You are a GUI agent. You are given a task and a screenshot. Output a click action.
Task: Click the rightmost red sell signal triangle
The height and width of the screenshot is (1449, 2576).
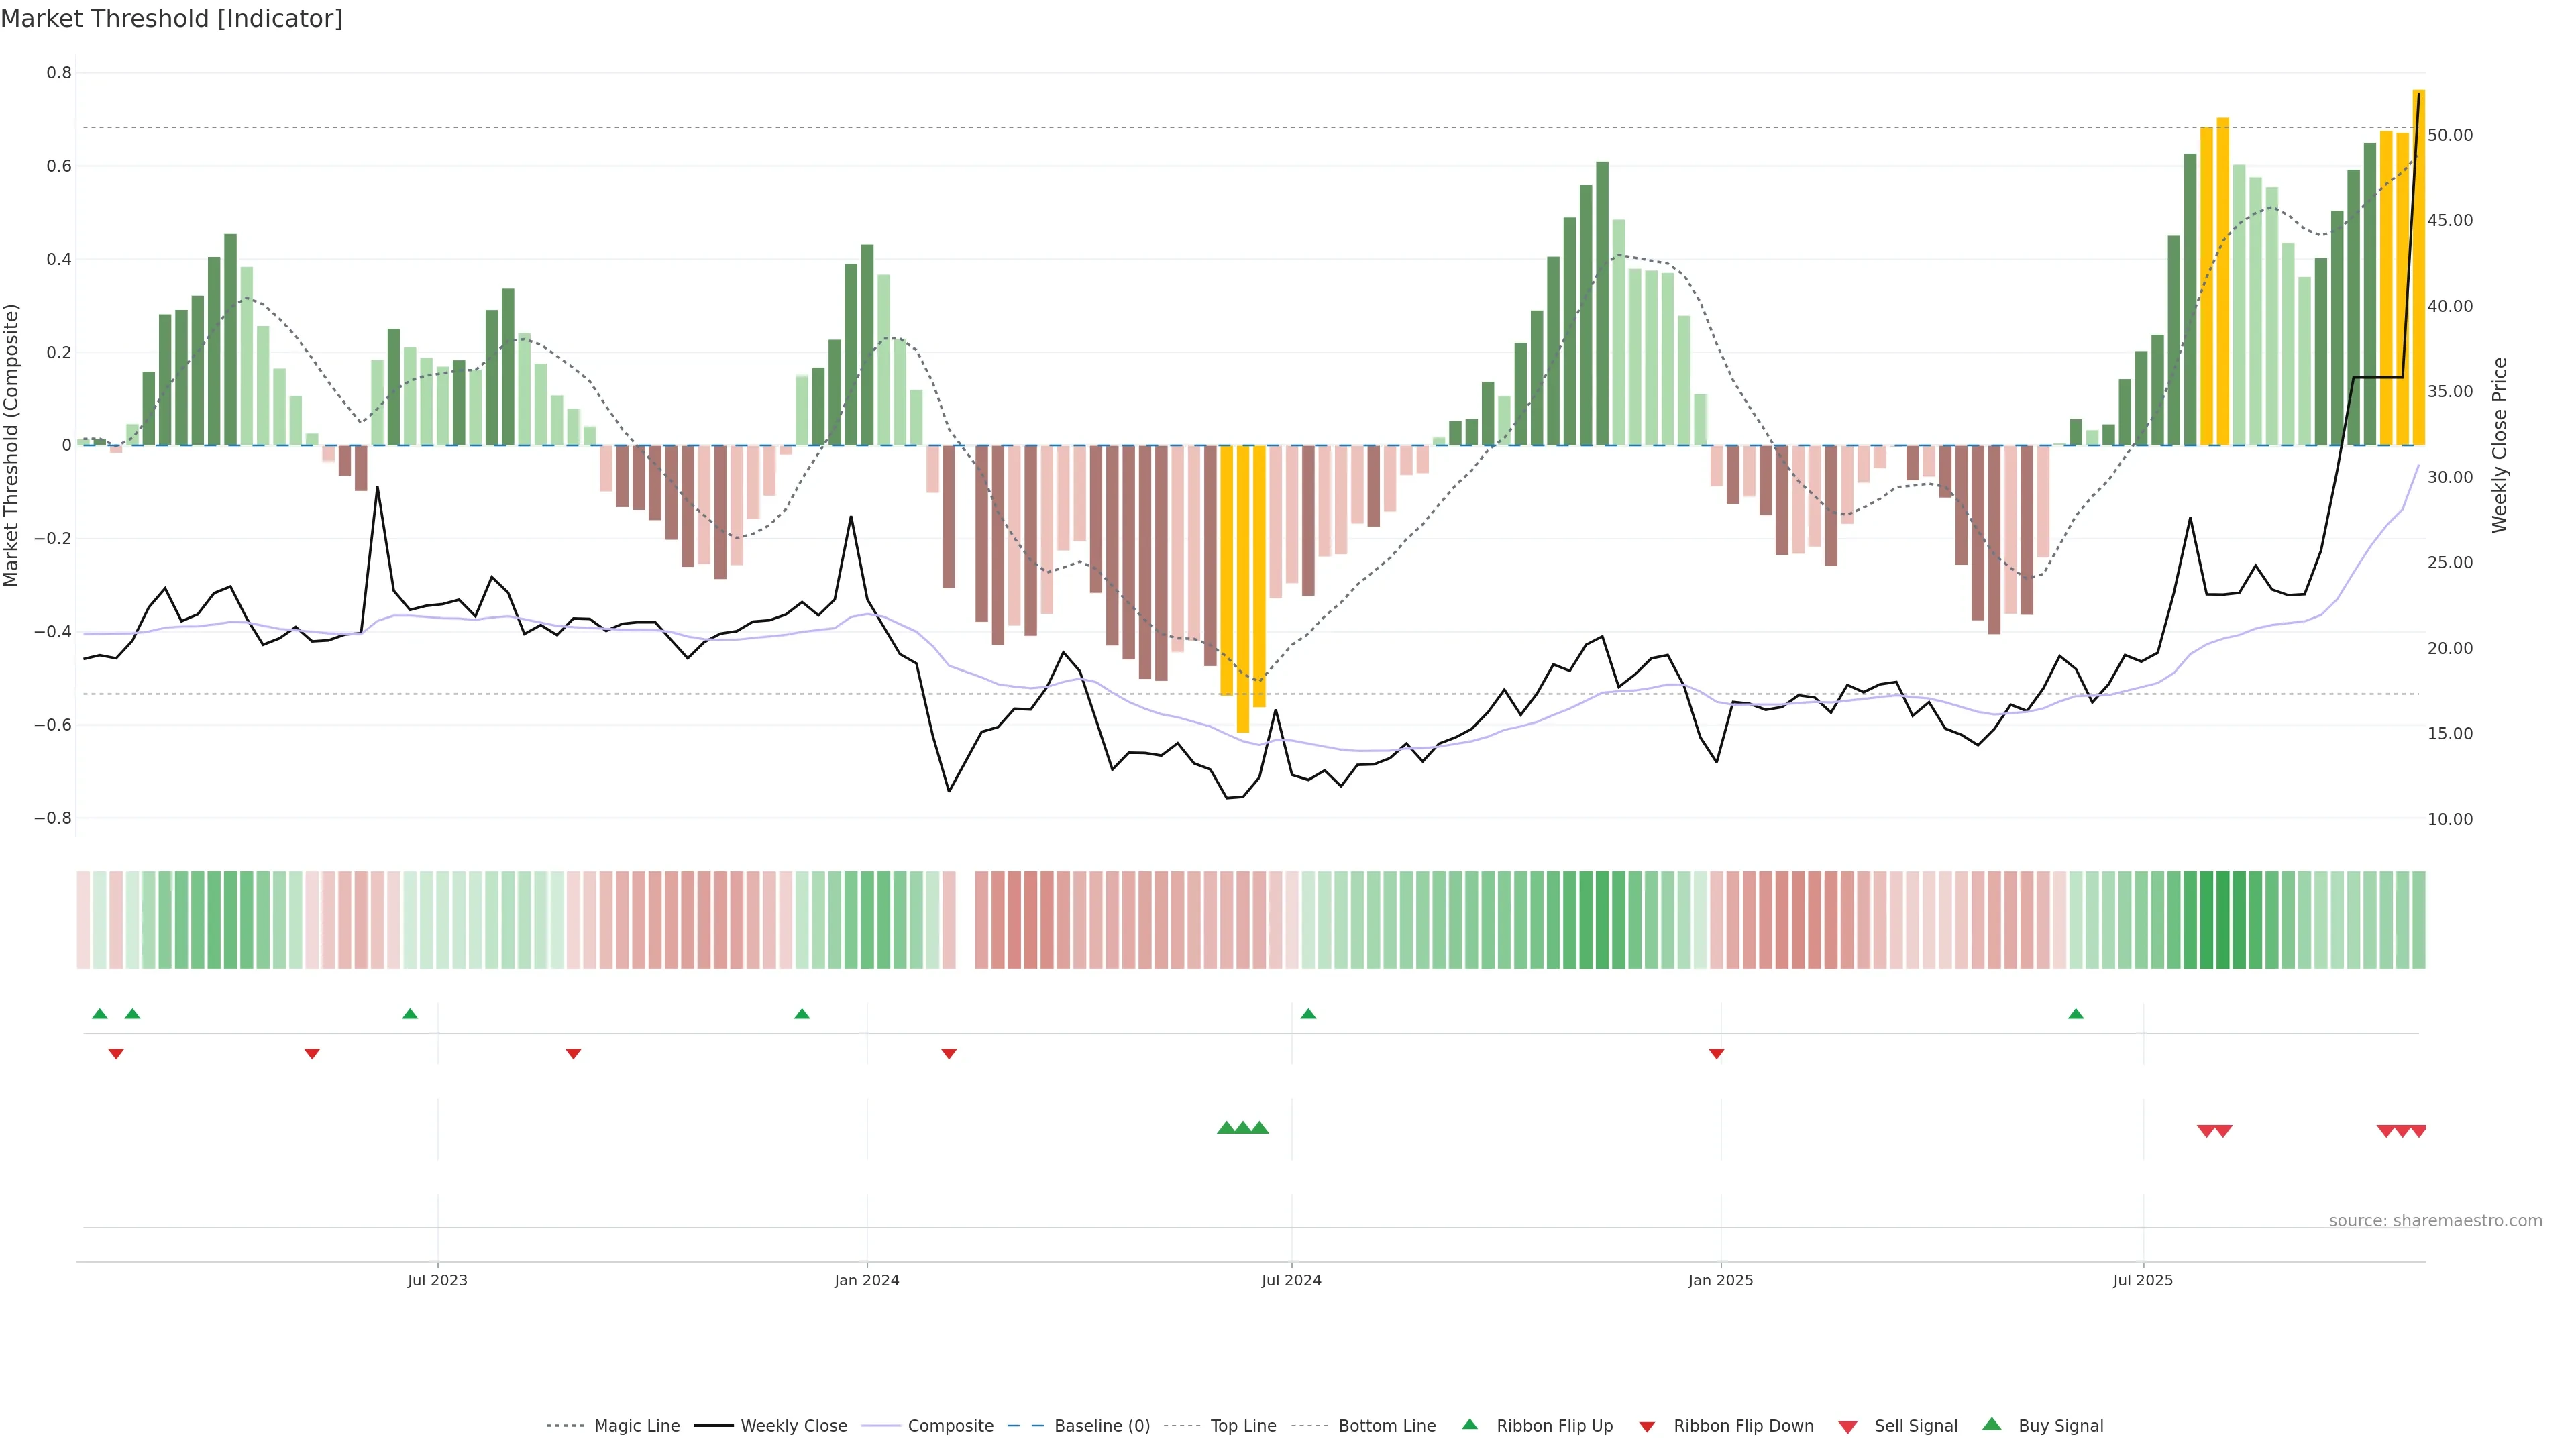pyautogui.click(x=2418, y=1131)
